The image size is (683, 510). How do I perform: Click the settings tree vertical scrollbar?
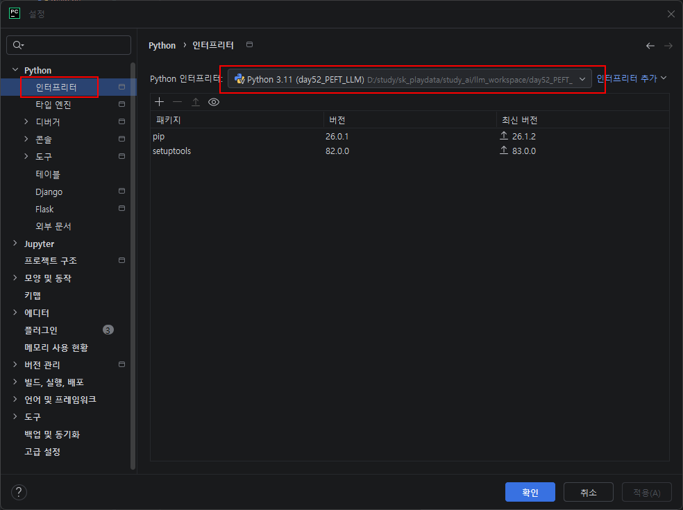coord(133,266)
